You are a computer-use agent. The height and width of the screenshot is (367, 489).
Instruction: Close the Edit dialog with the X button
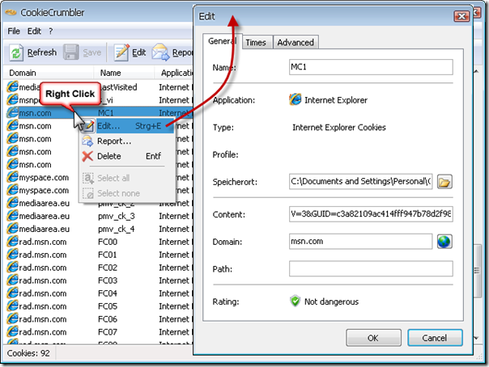pyautogui.click(x=461, y=16)
